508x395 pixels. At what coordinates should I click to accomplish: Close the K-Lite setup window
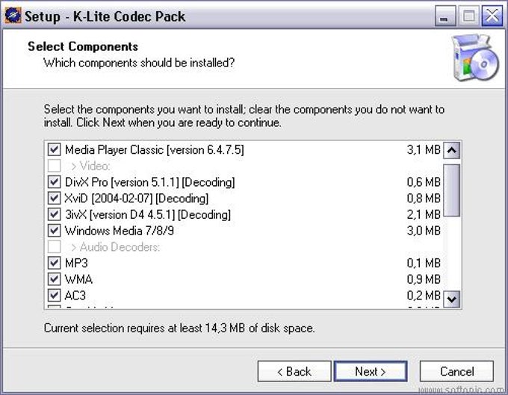(491, 16)
